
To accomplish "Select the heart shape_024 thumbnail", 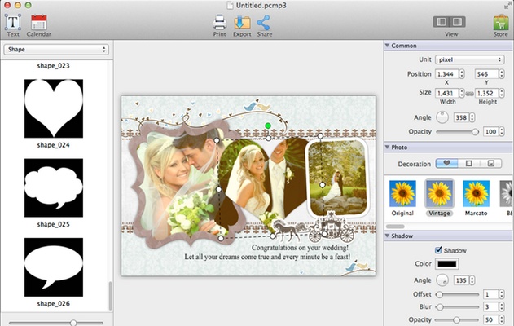I will pos(55,108).
